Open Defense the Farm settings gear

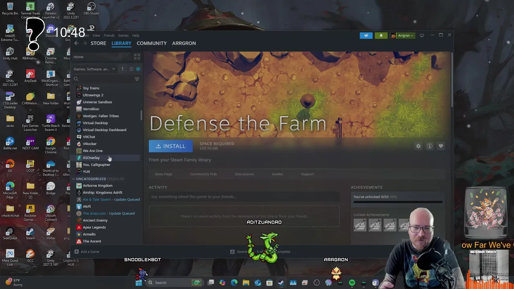click(418, 146)
